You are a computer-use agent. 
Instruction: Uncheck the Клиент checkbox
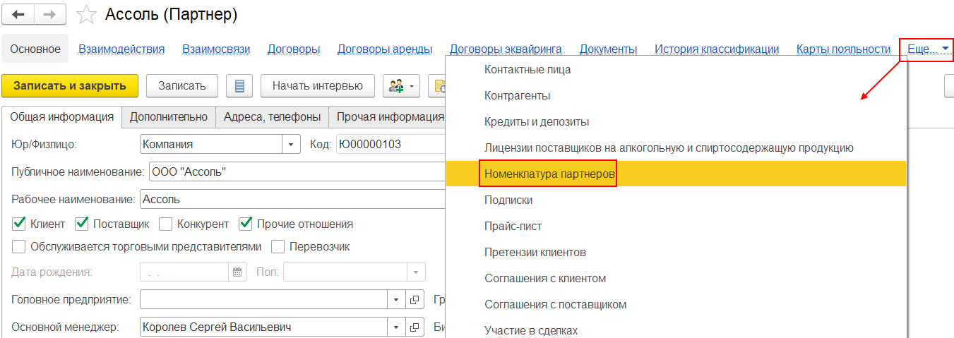19,224
